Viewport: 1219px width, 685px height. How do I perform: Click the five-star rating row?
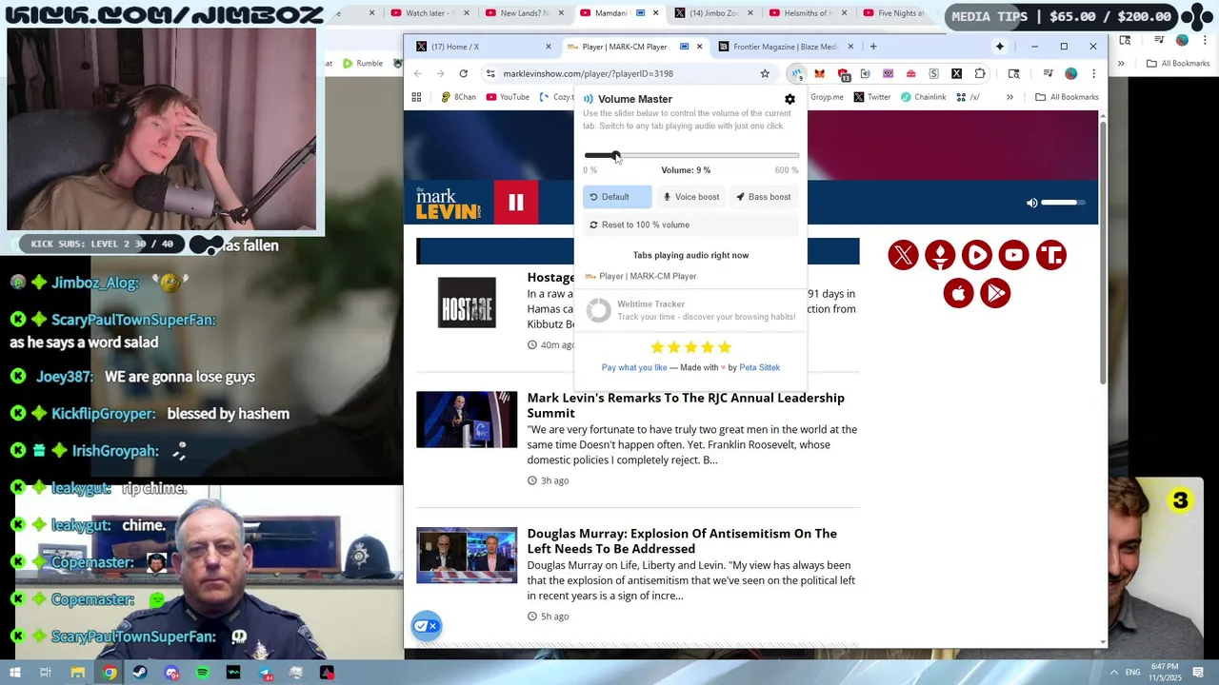pos(690,347)
